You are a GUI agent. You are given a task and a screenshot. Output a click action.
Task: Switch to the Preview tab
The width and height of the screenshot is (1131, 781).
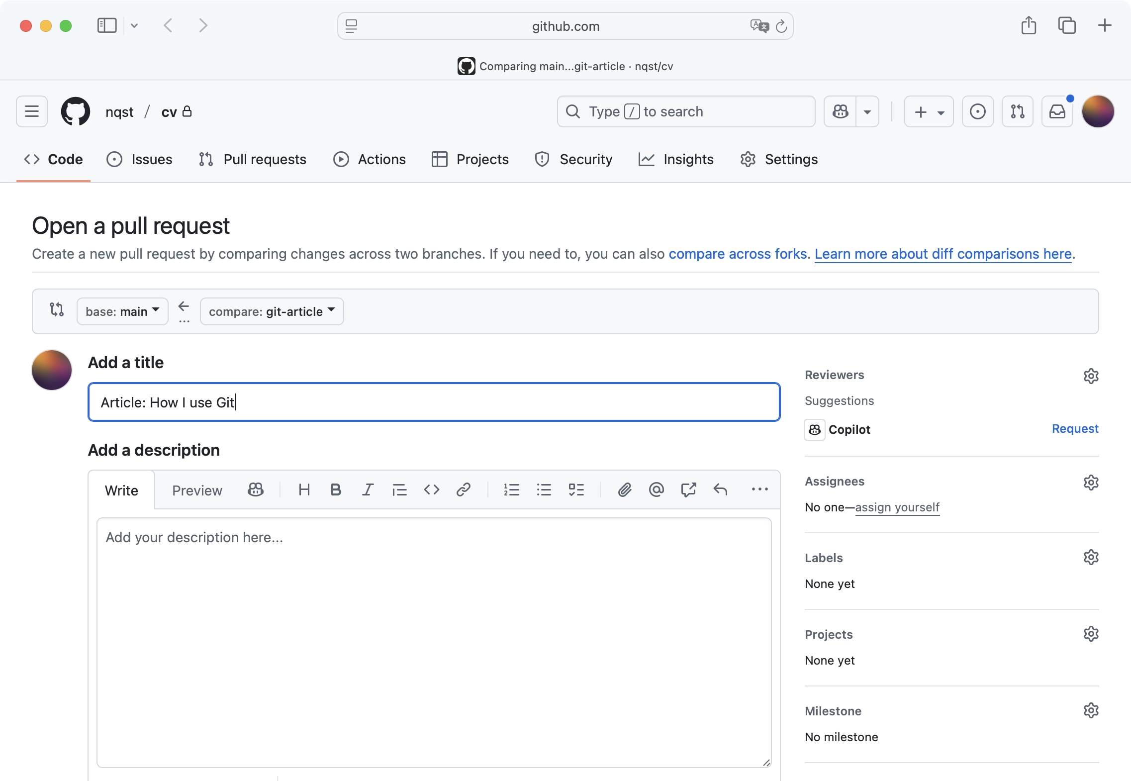[x=196, y=489]
